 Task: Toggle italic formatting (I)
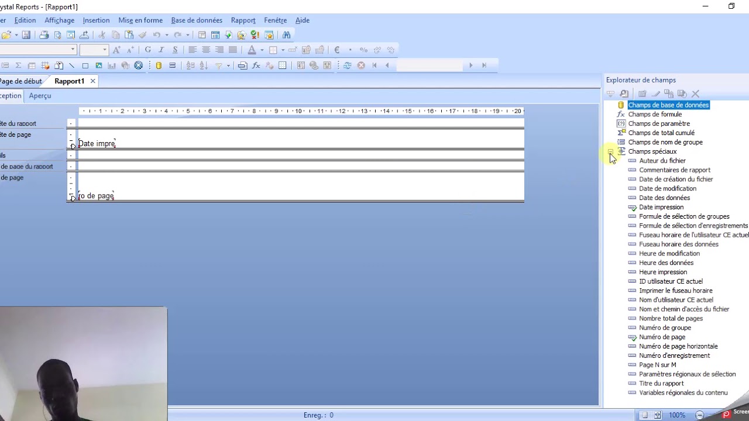point(162,50)
